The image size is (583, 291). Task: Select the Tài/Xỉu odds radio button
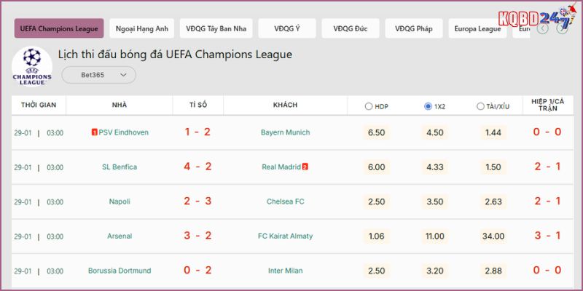pos(480,106)
